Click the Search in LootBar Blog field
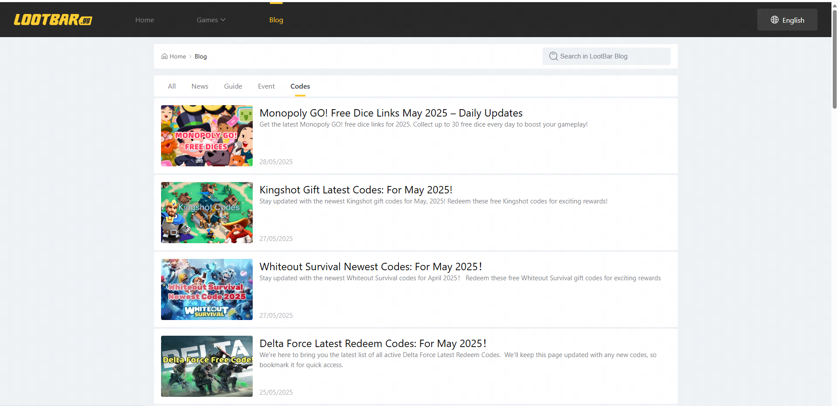 (607, 56)
